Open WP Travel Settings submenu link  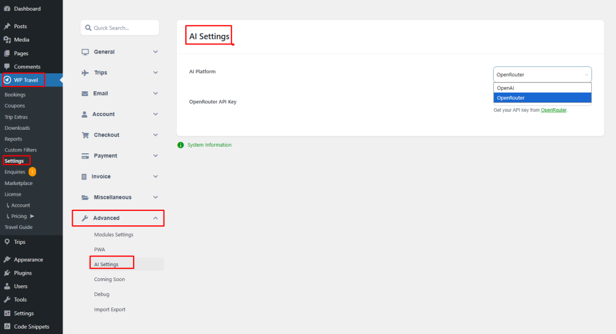point(14,161)
